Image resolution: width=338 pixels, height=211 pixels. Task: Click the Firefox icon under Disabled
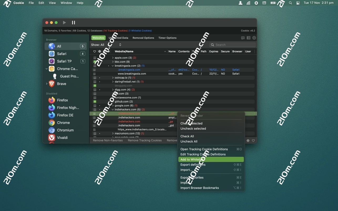click(x=52, y=100)
